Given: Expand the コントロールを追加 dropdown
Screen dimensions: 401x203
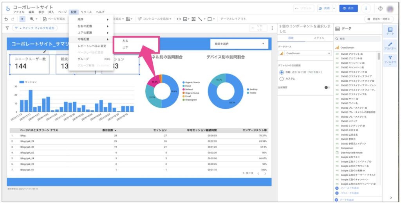Looking at the screenshot, I should (x=155, y=19).
